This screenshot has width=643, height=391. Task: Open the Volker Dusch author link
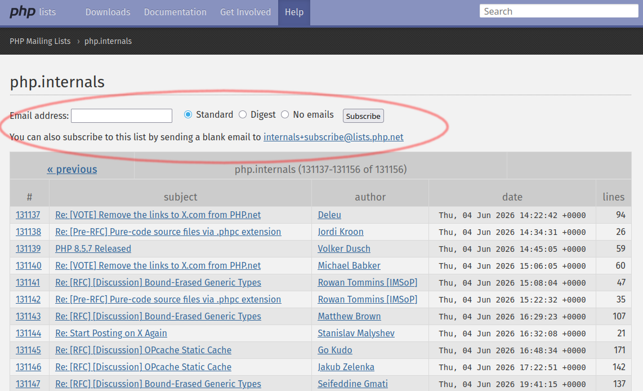pos(343,248)
